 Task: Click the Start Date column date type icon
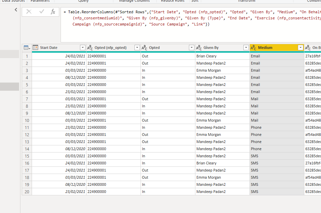tap(35, 48)
